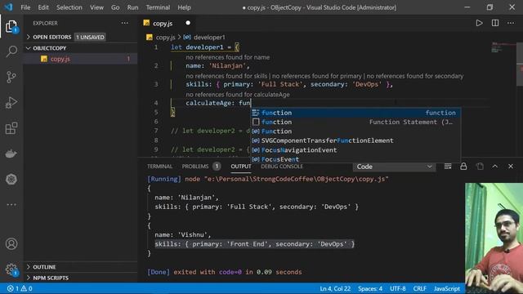Click the copy.js file icon in breadcrumb
The height and width of the screenshot is (294, 523).
click(150, 37)
